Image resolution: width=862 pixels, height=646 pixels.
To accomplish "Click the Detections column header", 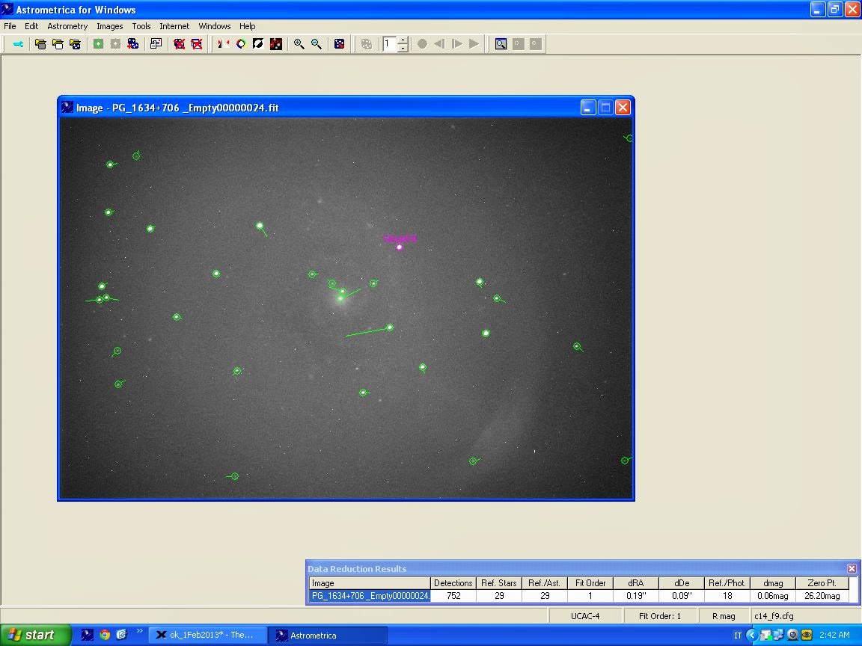I will pos(453,583).
